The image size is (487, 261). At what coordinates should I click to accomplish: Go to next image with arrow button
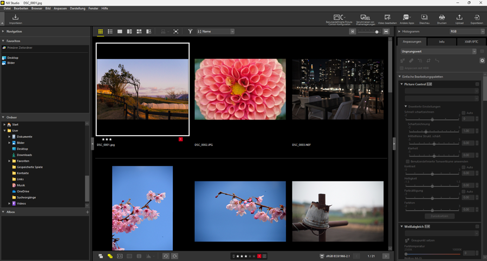click(386, 256)
